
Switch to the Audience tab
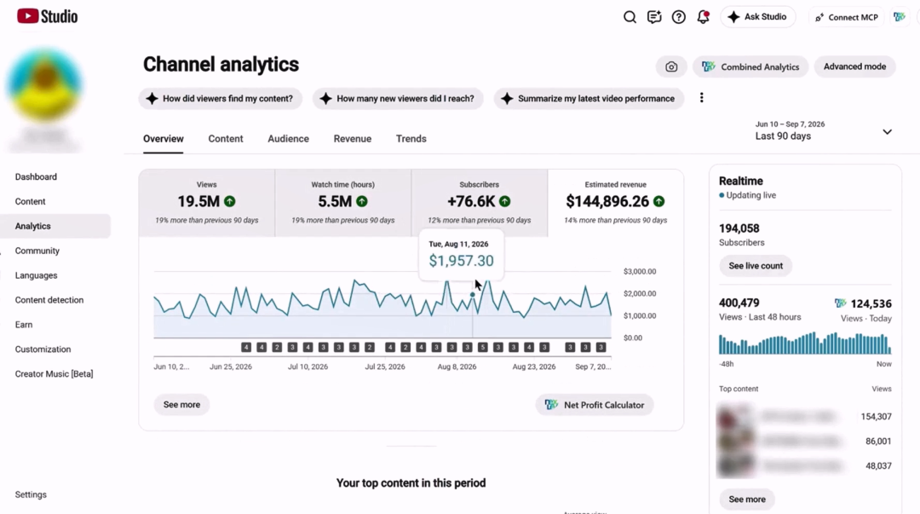pos(288,139)
